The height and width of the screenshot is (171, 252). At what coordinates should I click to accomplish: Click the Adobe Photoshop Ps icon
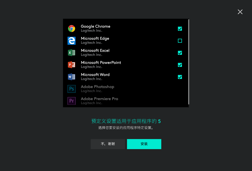click(x=72, y=89)
